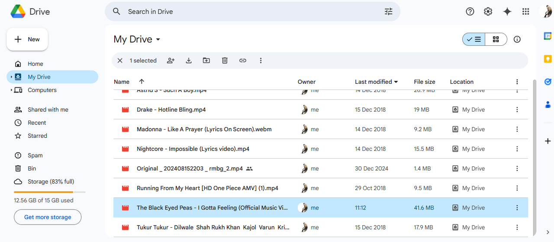
Task: Click the Copy link icon in toolbar
Action: click(x=243, y=60)
